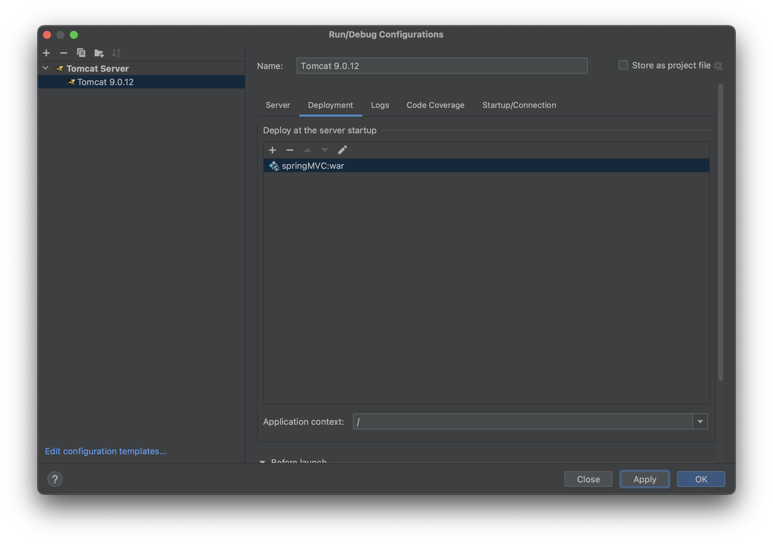Enable Store as project file checkbox
The height and width of the screenshot is (544, 773).
(x=623, y=65)
